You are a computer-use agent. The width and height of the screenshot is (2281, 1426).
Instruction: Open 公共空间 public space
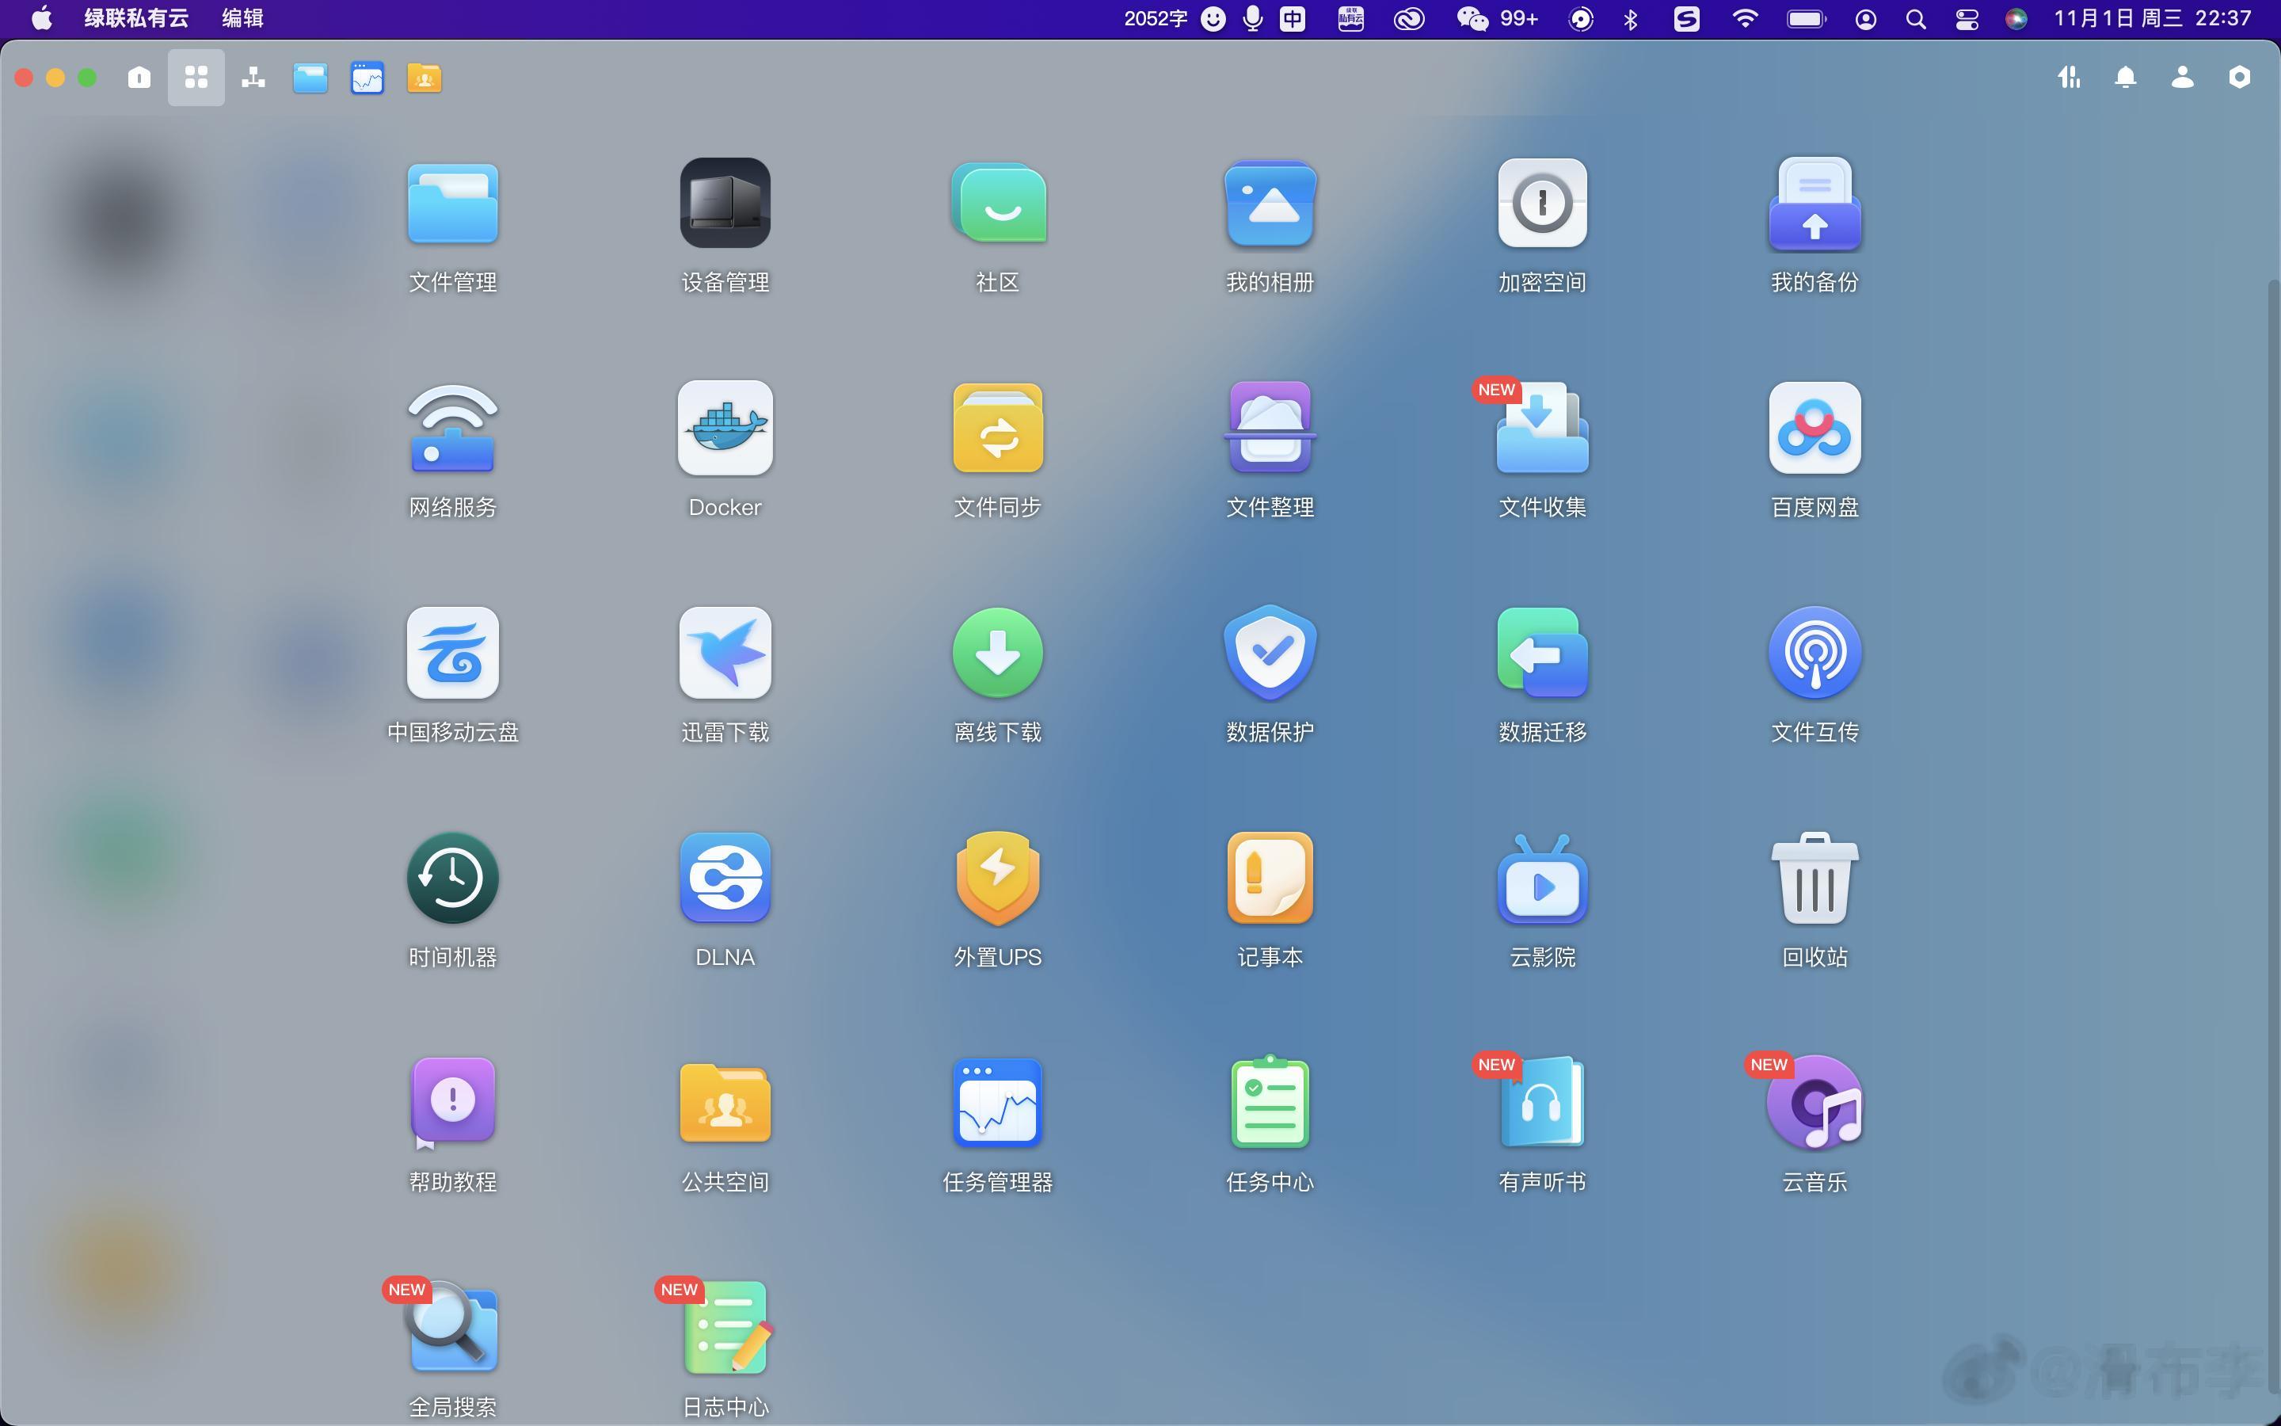pyautogui.click(x=725, y=1103)
